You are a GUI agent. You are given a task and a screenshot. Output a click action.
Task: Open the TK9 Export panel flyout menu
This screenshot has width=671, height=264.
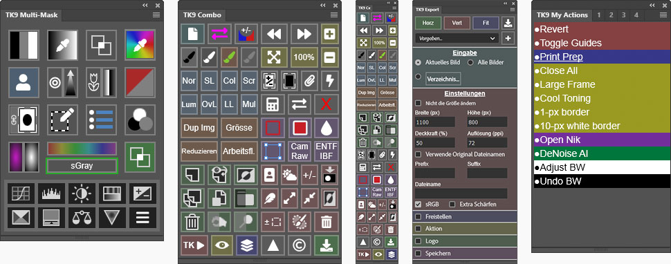pyautogui.click(x=512, y=10)
